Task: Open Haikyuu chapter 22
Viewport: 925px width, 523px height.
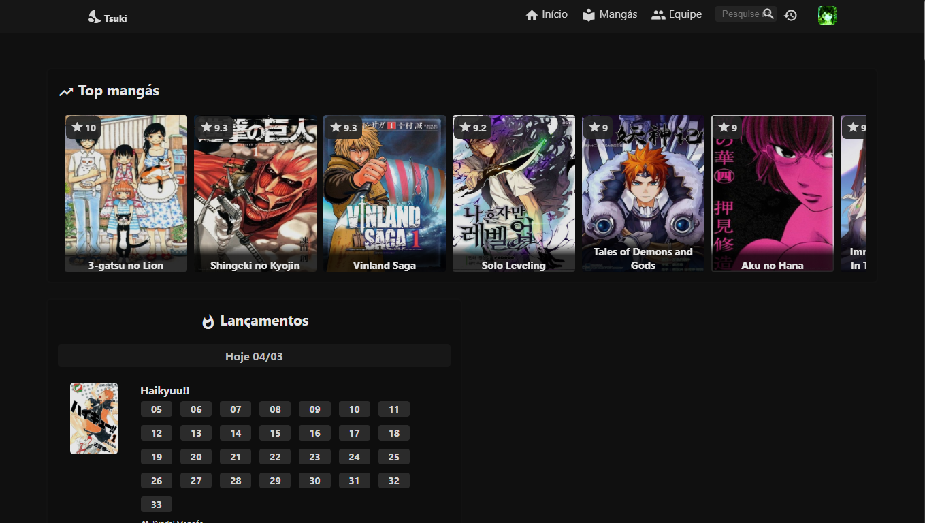Action: pyautogui.click(x=275, y=457)
